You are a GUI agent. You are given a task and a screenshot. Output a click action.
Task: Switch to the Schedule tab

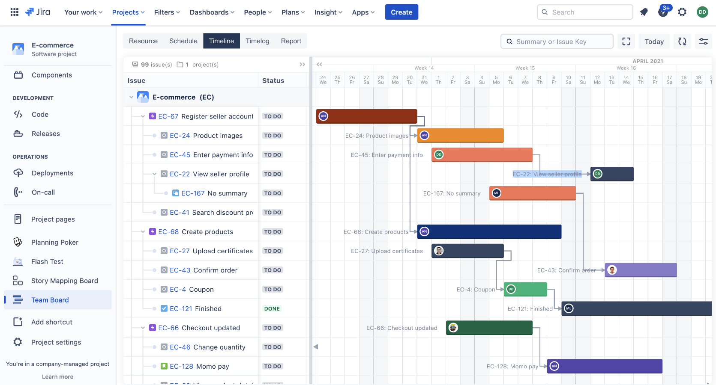(183, 41)
